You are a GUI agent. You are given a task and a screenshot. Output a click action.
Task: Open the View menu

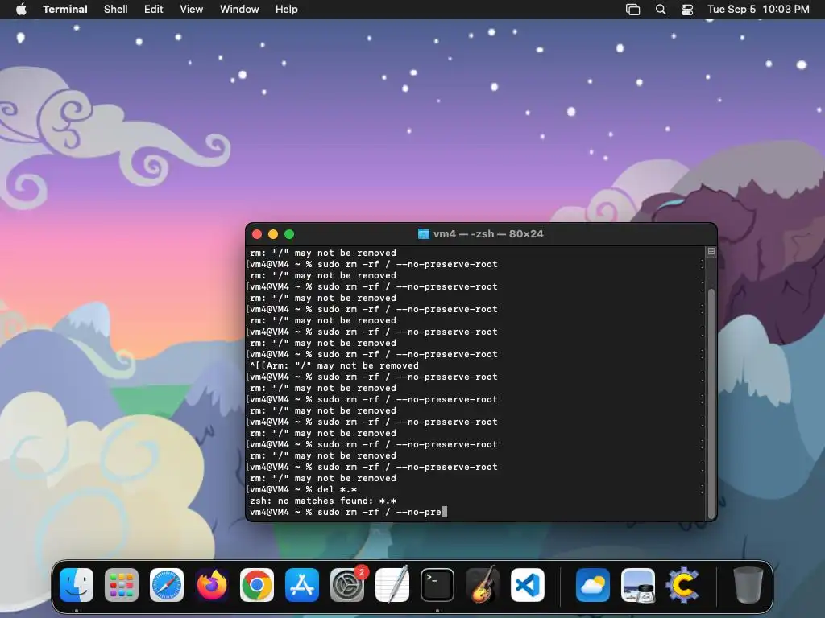tap(192, 10)
